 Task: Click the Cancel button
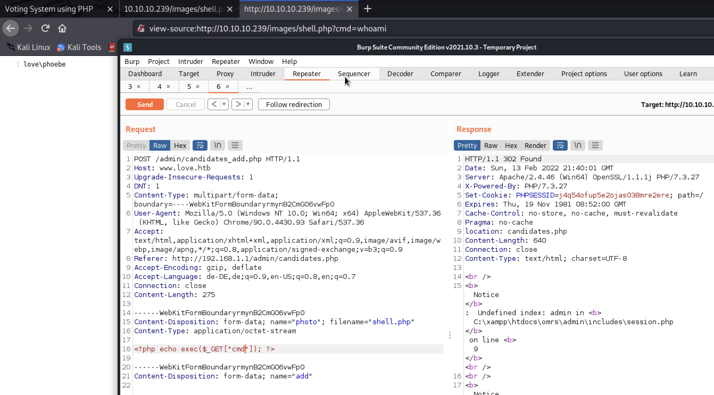186,105
